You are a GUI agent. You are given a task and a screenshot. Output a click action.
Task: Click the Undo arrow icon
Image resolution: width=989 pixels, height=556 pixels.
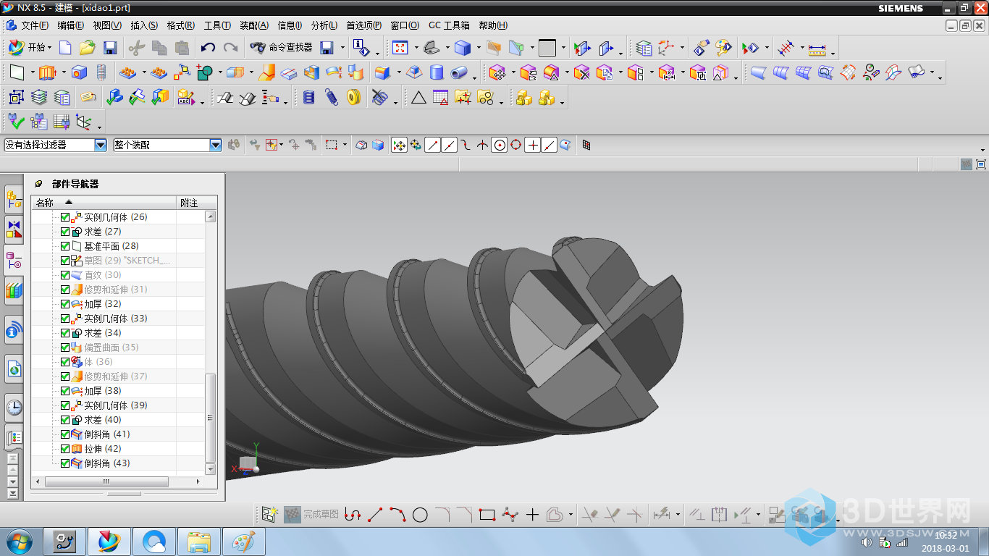(208, 48)
